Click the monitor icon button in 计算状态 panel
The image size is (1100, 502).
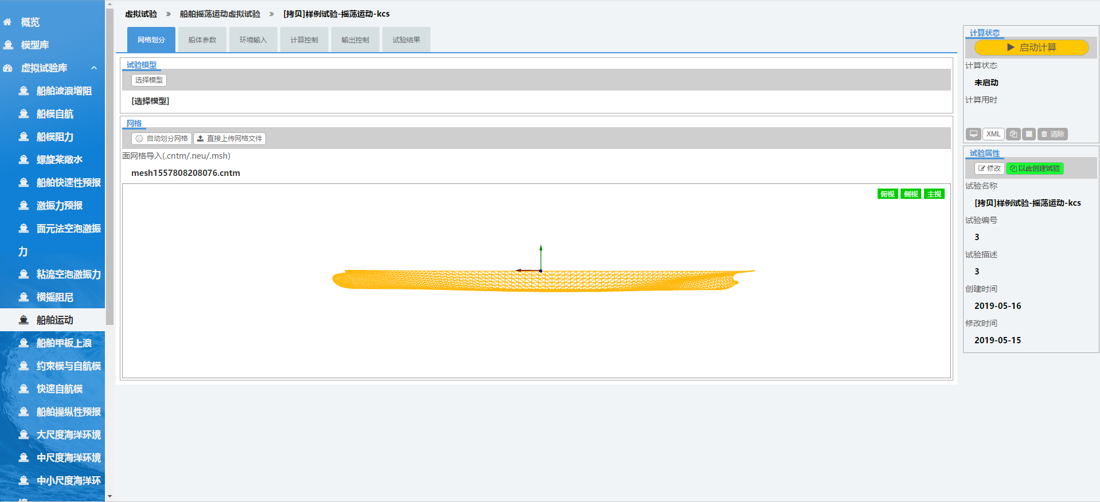[973, 134]
